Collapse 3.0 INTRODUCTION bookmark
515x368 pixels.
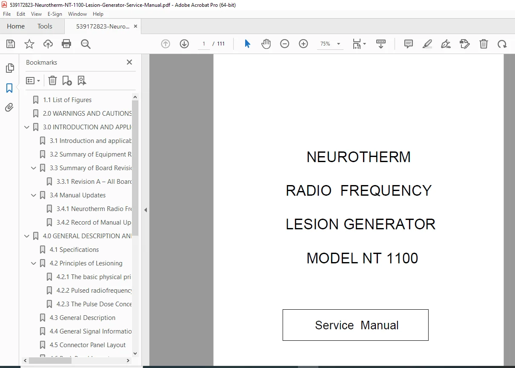(x=27, y=127)
